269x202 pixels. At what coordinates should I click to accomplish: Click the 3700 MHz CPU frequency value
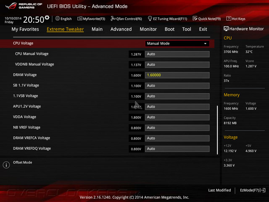[231, 52]
